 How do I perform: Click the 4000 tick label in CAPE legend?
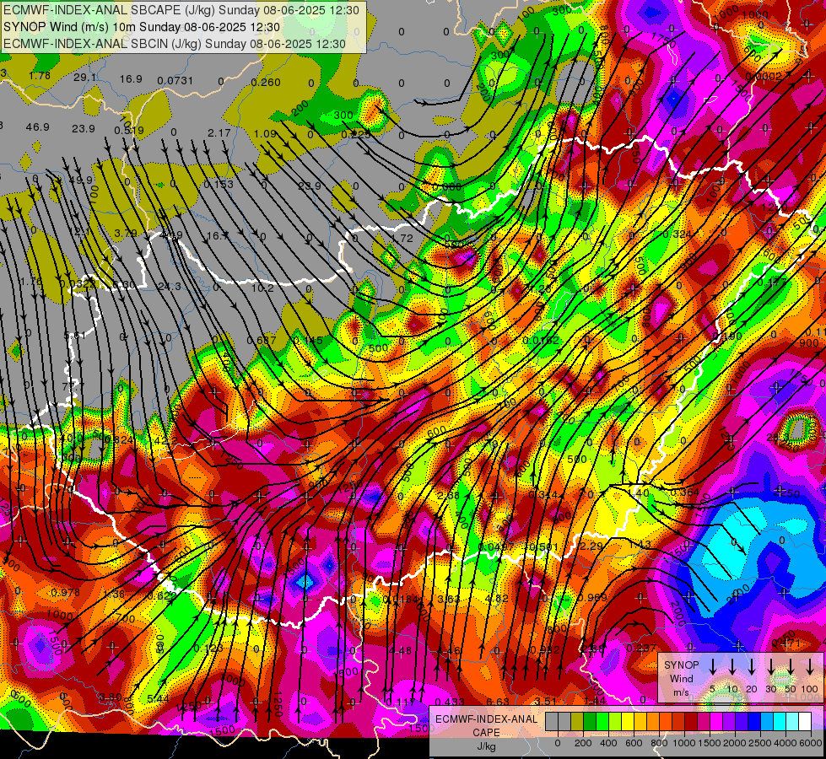click(784, 743)
